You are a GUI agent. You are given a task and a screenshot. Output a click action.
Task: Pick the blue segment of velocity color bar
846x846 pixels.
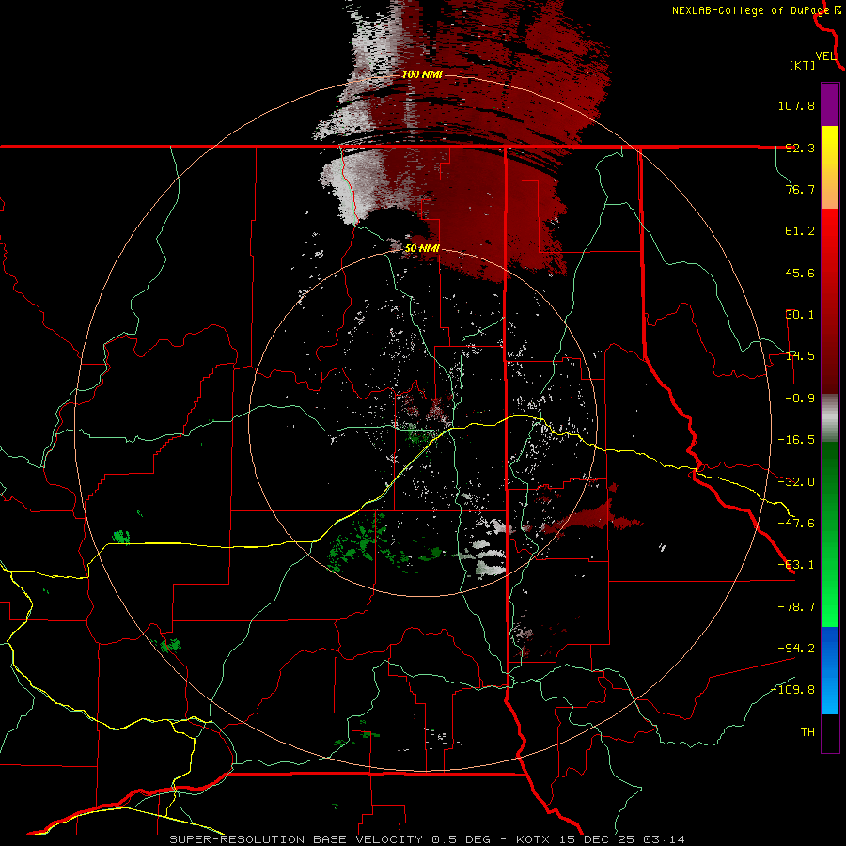pos(830,670)
